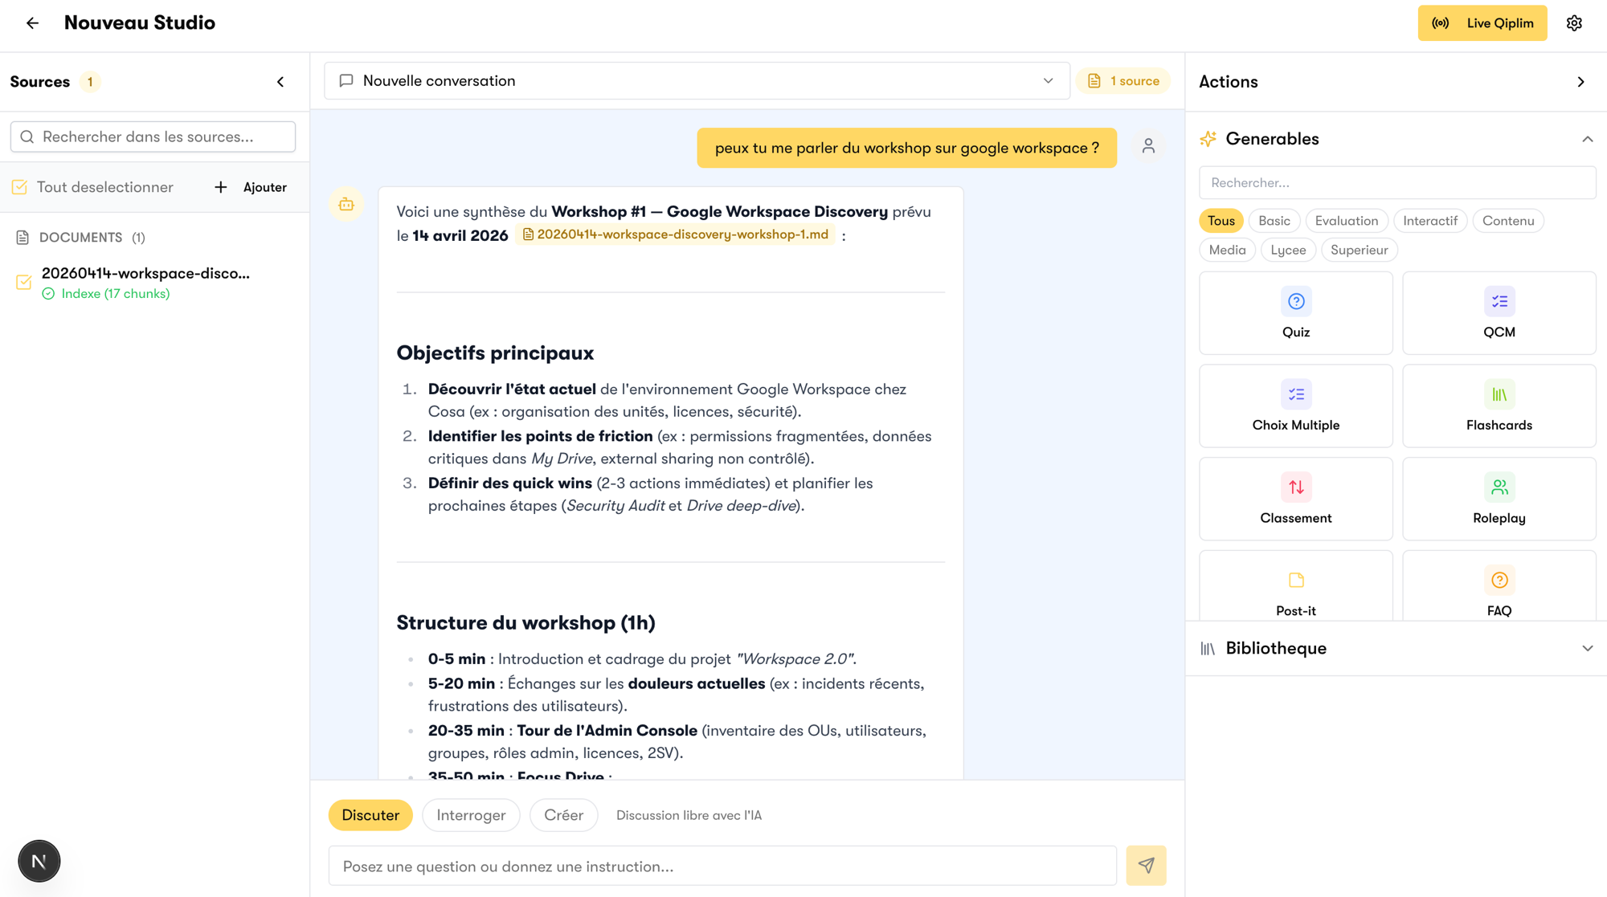Click the assistant bot avatar icon

click(346, 205)
